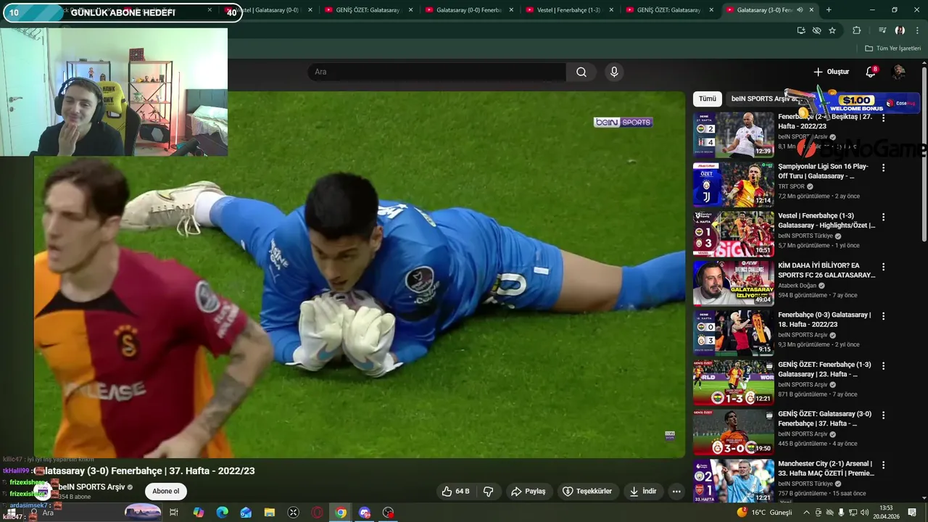Bookmark this page with star icon
This screenshot has width=928, height=522.
click(x=832, y=30)
